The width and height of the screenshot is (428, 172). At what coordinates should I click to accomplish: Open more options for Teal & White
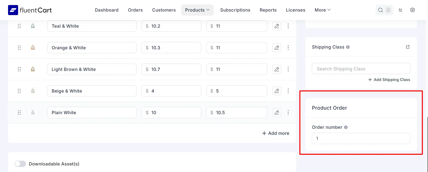pyautogui.click(x=288, y=26)
